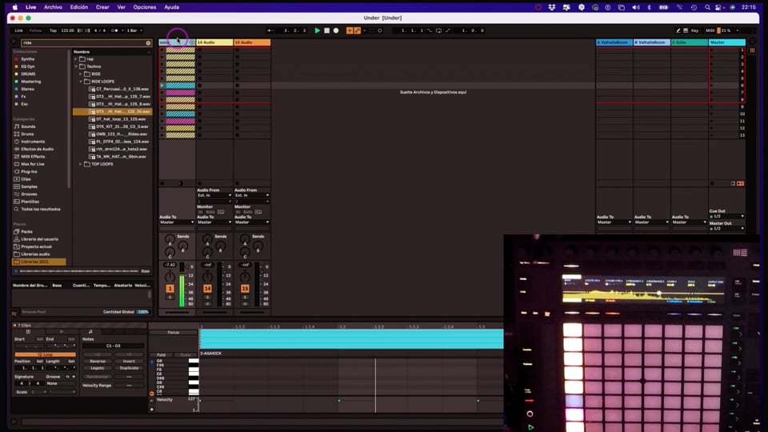
Task: Open Librería del usuario in Places
Action: 39,239
